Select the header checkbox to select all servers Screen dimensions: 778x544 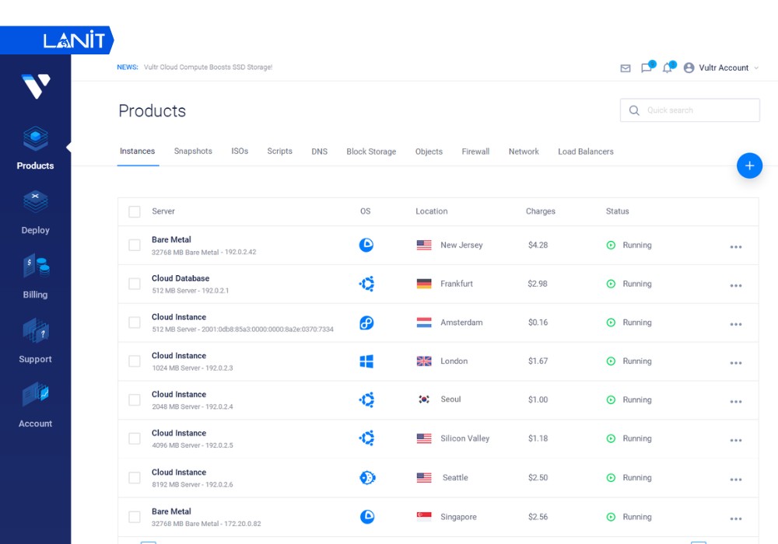point(134,211)
